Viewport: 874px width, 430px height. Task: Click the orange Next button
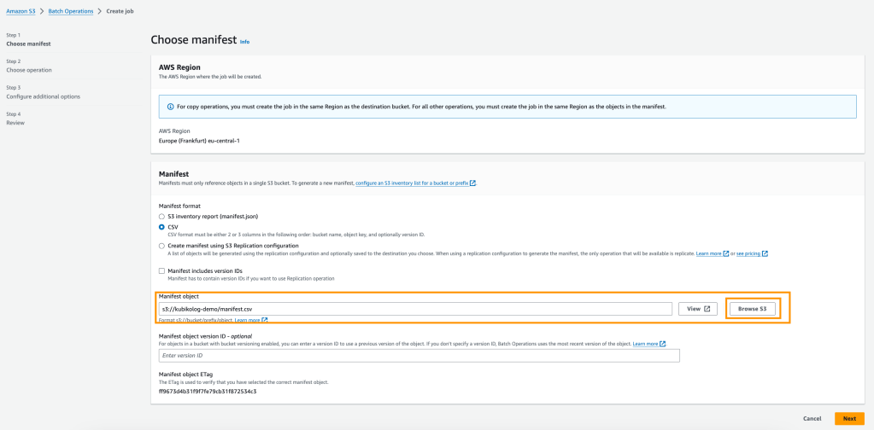click(x=848, y=419)
